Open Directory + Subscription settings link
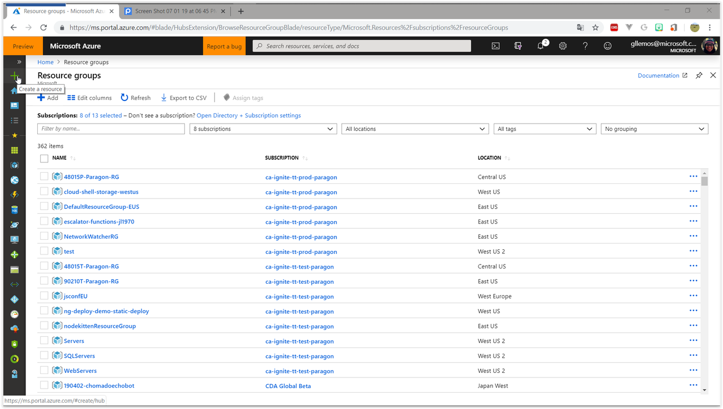Screen dimensions: 723x409 (249, 116)
